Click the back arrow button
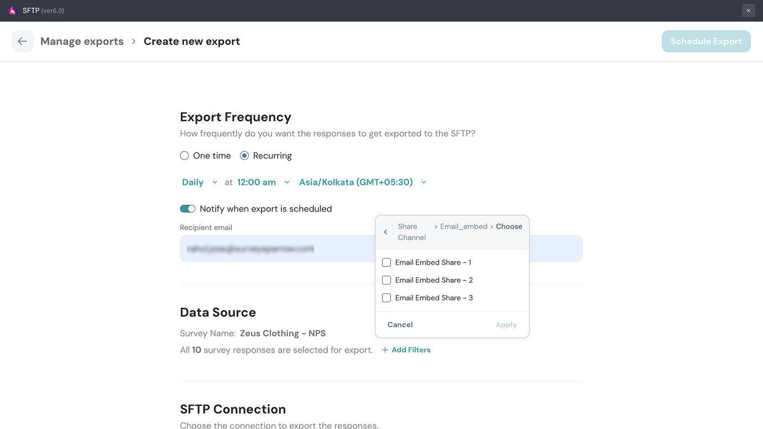This screenshot has width=763, height=429. (23, 42)
